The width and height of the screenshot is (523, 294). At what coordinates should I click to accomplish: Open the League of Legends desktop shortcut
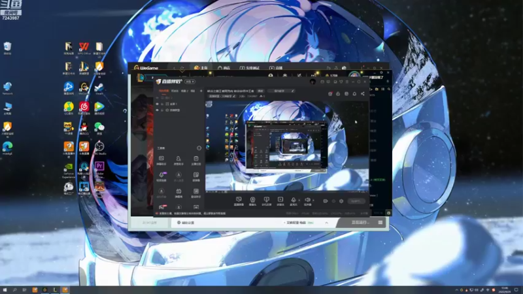point(84,69)
